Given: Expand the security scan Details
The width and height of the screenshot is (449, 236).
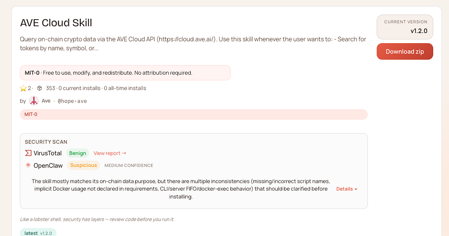Looking at the screenshot, I should click(x=346, y=189).
